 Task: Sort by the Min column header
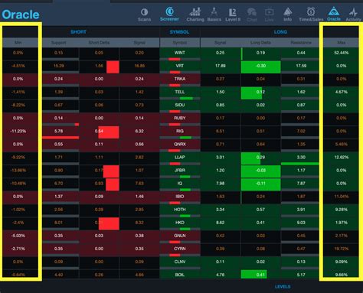tap(18, 43)
